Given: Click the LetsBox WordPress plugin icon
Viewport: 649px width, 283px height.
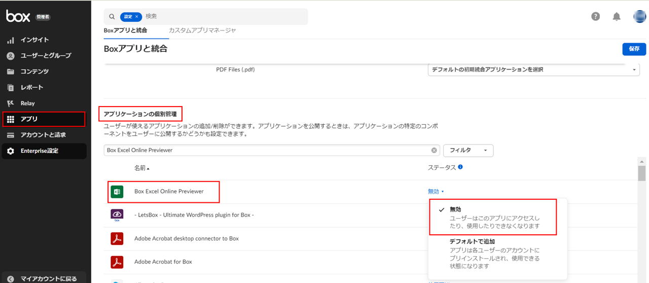Looking at the screenshot, I should point(117,215).
